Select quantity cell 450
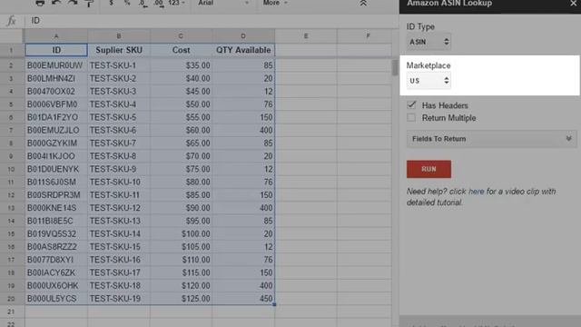581x327 pixels. [243, 299]
